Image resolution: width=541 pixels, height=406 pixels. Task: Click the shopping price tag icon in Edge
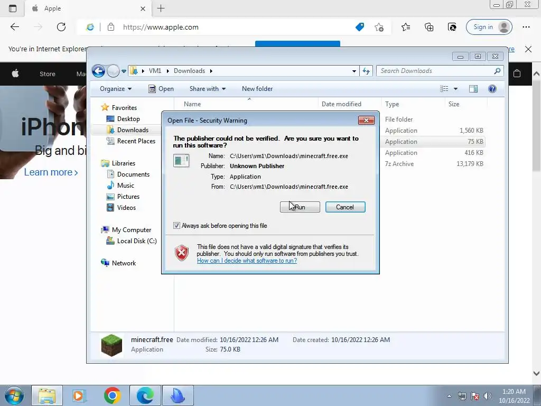[x=359, y=27]
